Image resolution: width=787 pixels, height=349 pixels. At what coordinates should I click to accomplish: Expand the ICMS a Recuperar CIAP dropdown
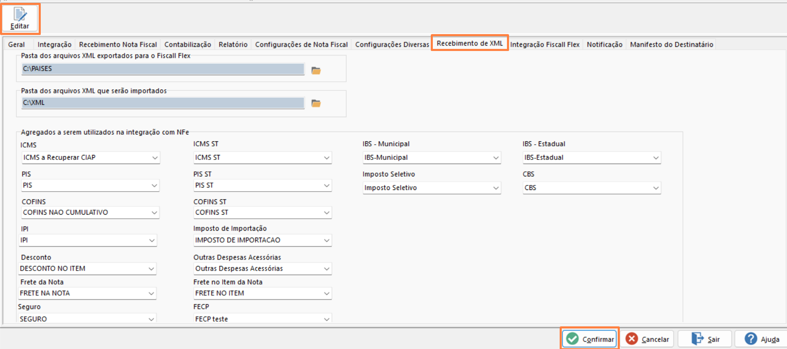[x=155, y=158]
